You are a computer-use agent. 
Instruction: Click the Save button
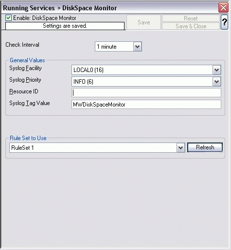[x=143, y=22]
